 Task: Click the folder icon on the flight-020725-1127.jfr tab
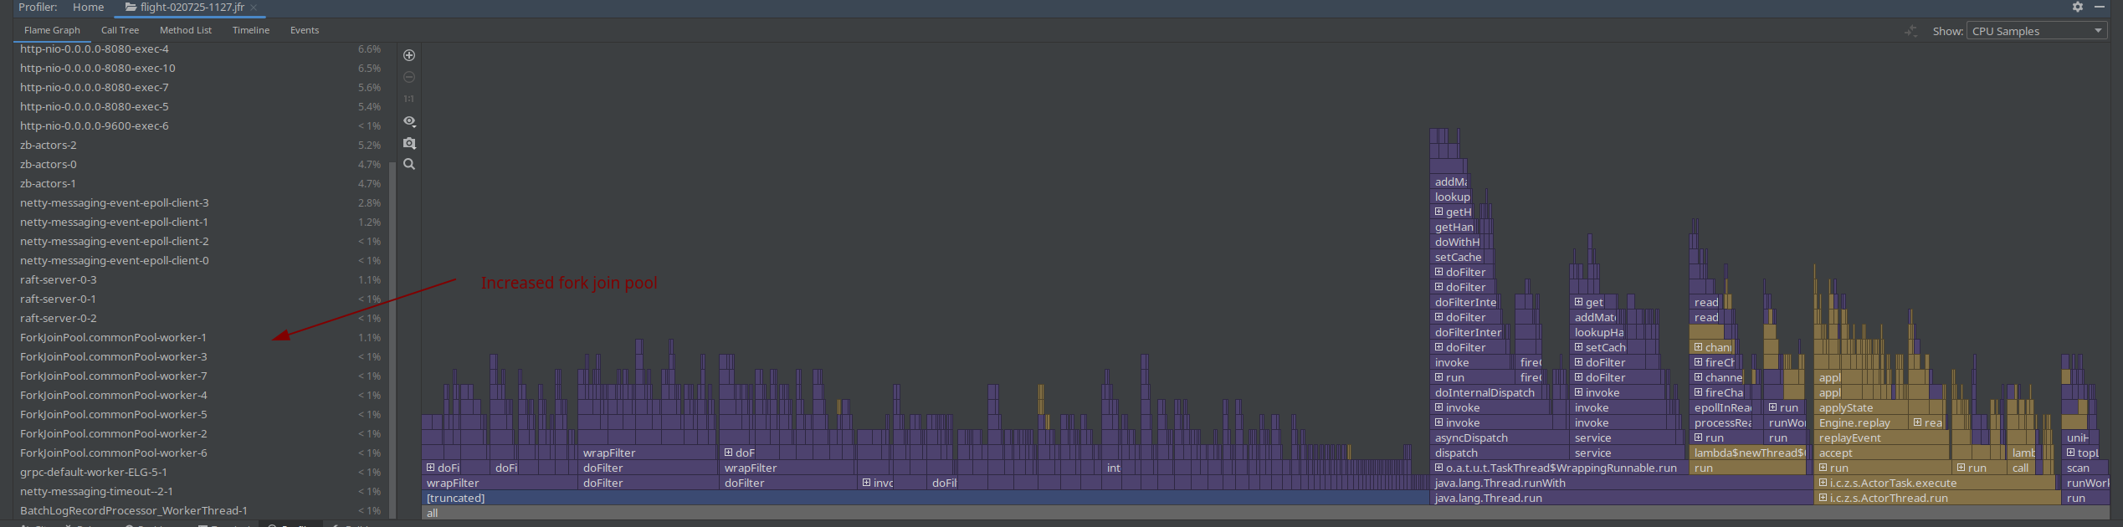click(131, 7)
